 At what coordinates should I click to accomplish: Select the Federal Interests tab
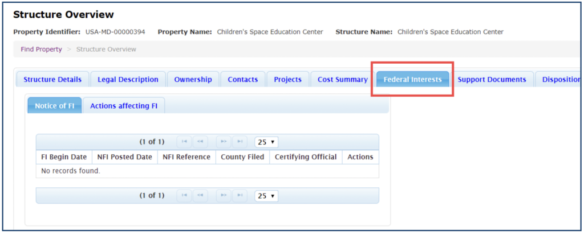coord(412,80)
